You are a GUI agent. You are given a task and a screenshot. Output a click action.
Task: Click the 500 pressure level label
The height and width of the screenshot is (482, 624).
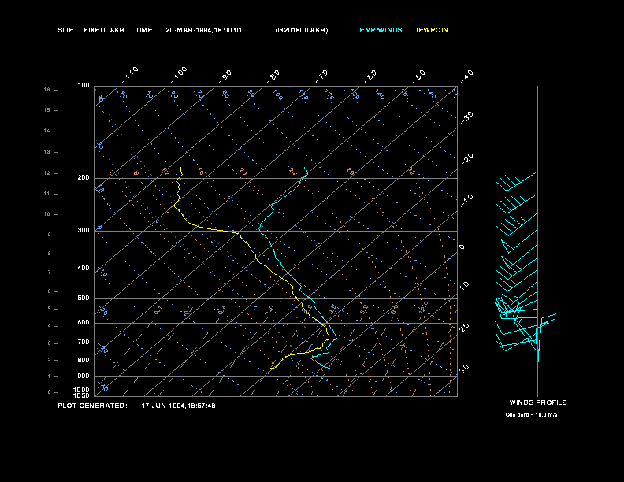click(x=84, y=298)
